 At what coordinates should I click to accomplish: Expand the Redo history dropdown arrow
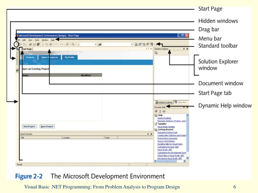pyautogui.click(x=64, y=44)
